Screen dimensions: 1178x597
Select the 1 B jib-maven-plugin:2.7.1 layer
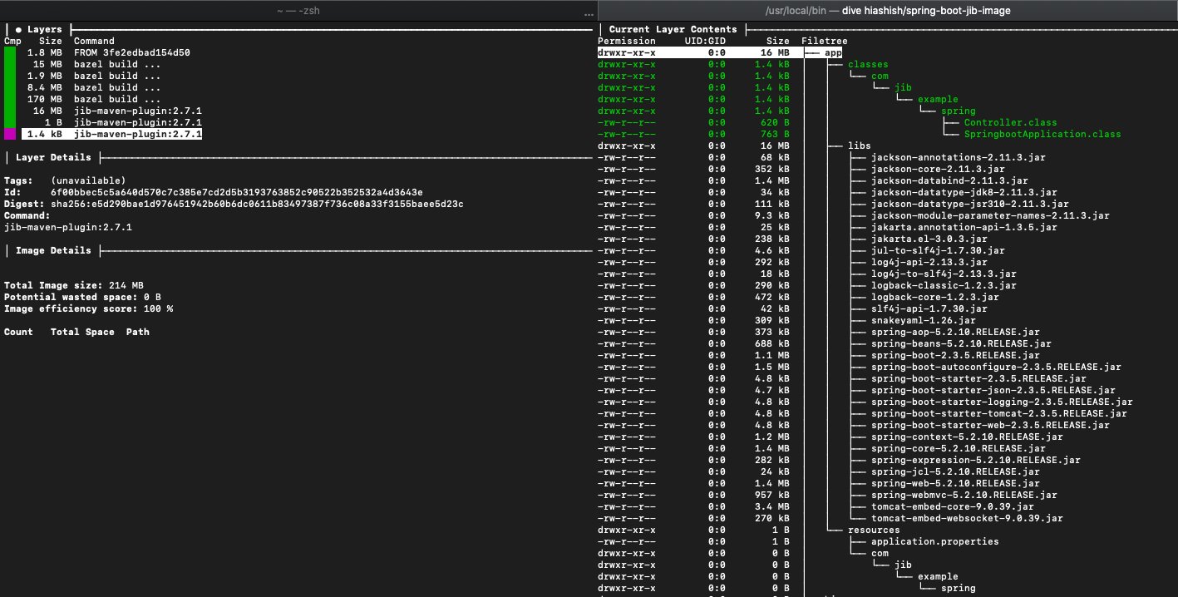tap(111, 122)
